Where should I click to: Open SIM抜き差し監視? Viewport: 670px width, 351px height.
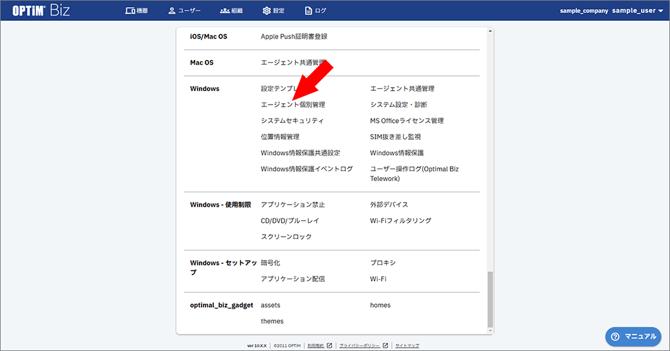click(x=395, y=137)
